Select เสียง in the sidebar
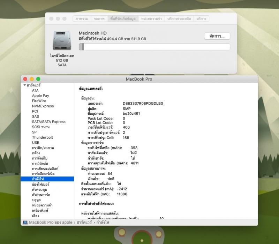Screen dimensions: 279x244 [x=36, y=215]
